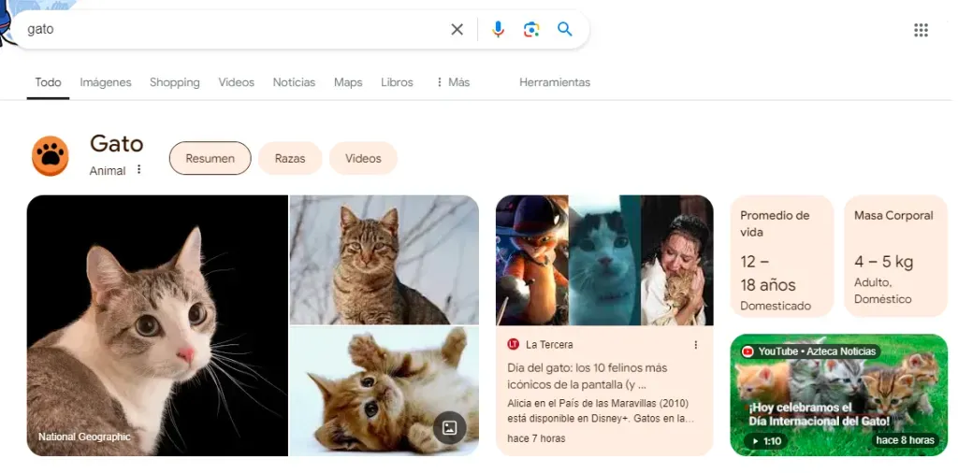Select the Videos chip beside Razas
958x473 pixels.
coord(364,159)
